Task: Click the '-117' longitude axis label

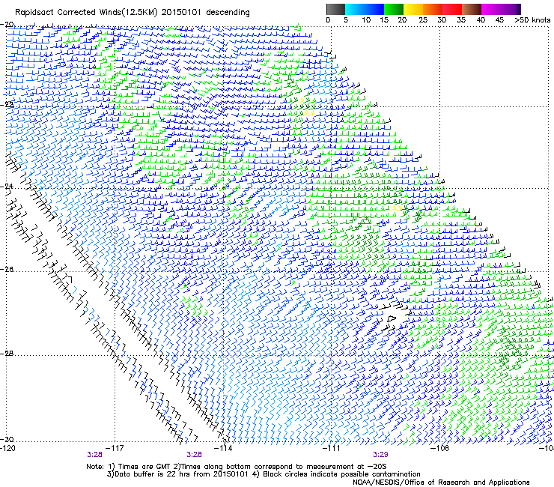Action: tap(115, 448)
